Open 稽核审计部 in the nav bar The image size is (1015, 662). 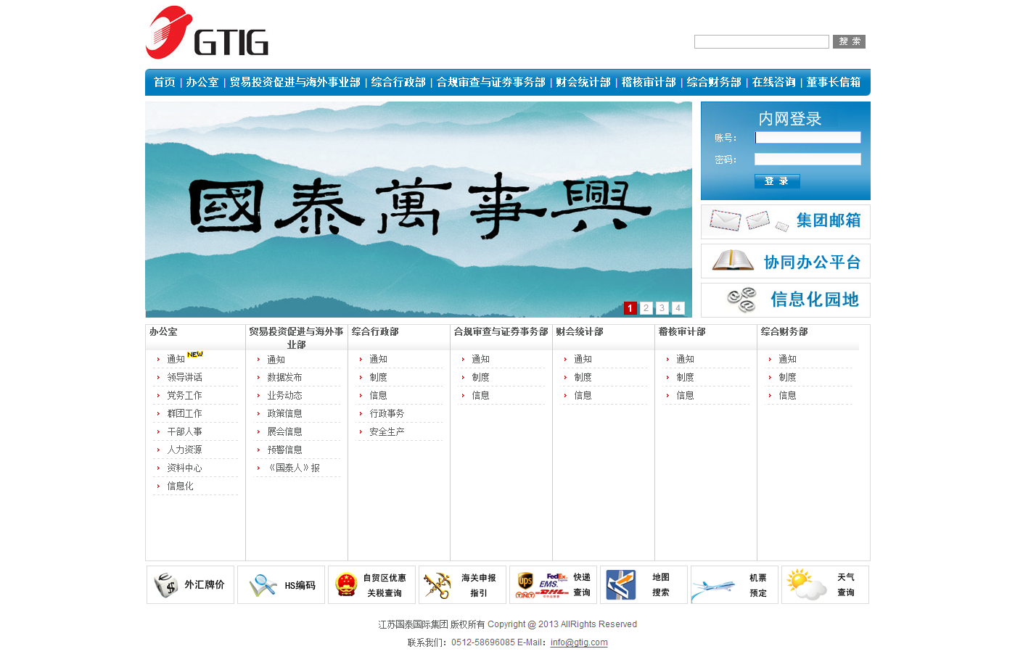(x=649, y=83)
